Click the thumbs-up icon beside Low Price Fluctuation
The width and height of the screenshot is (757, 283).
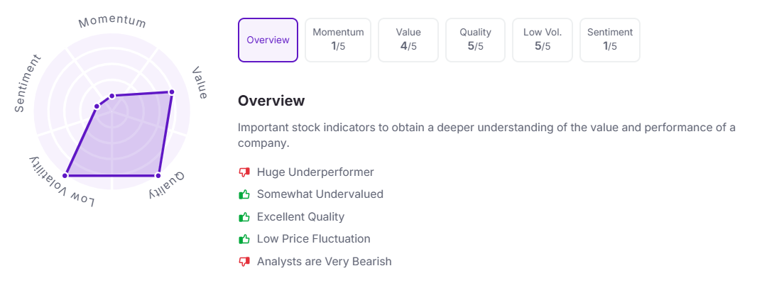[x=244, y=238]
